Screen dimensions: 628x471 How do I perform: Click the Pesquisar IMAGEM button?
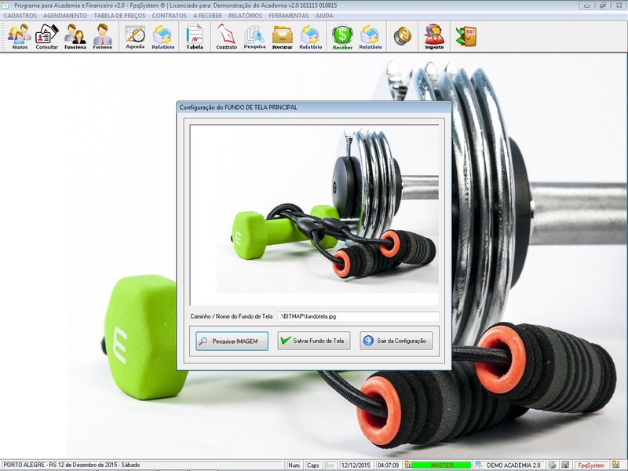coord(232,341)
